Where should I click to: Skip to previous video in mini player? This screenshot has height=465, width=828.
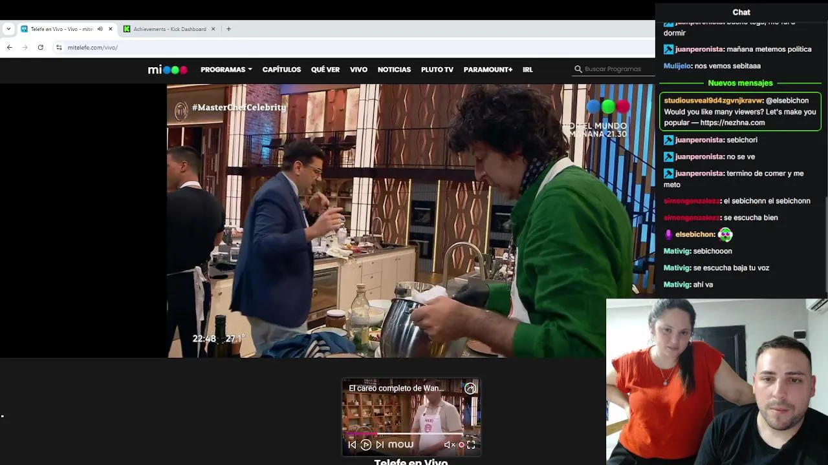pos(352,444)
